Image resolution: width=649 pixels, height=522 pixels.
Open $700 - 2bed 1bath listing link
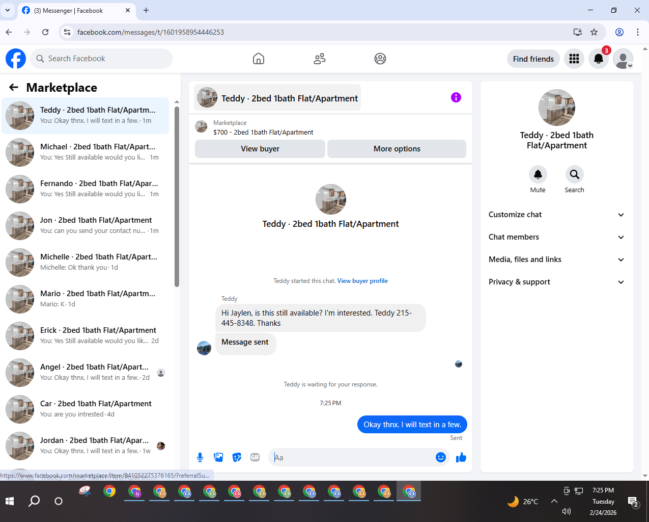[x=263, y=132]
